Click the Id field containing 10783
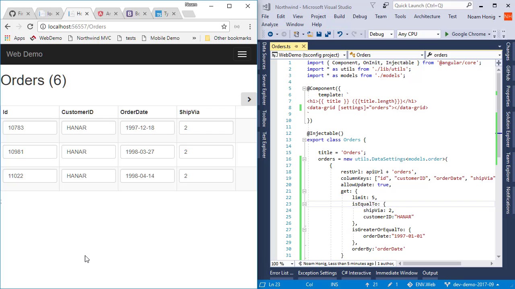Image resolution: width=515 pixels, height=289 pixels. 30,128
